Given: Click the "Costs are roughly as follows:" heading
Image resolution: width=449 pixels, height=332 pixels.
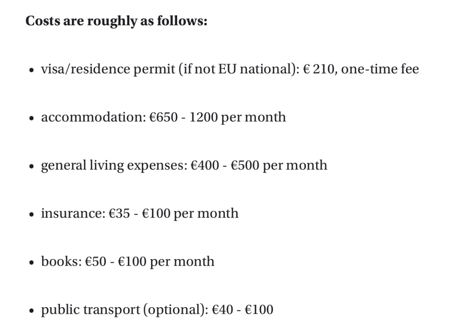Looking at the screenshot, I should 116,21.
